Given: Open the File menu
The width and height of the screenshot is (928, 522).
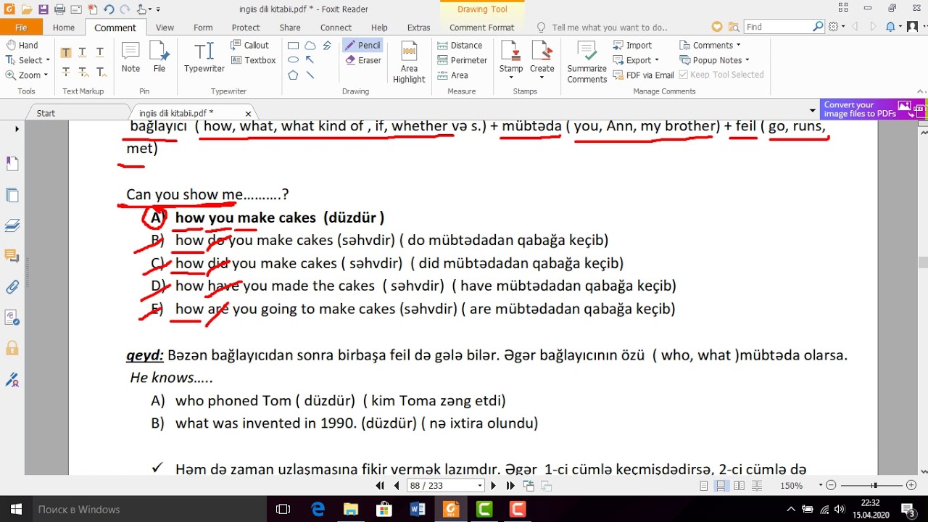Looking at the screenshot, I should pos(21,28).
